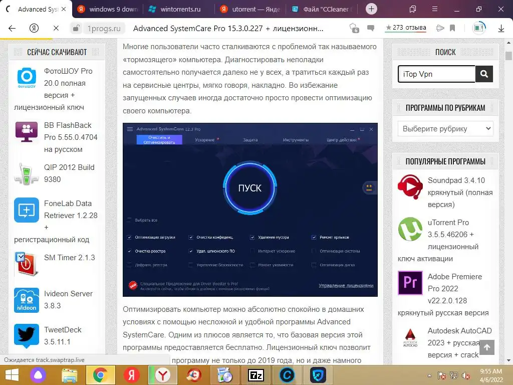This screenshot has height=385, width=513.
Task: Toggle the Очистка конфиденц. checkbox
Action: (x=191, y=237)
